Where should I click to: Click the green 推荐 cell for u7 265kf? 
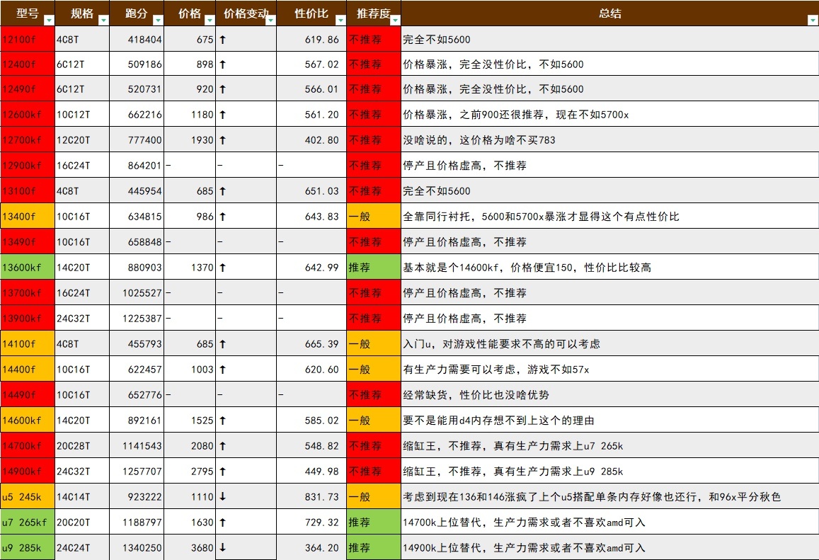point(373,522)
